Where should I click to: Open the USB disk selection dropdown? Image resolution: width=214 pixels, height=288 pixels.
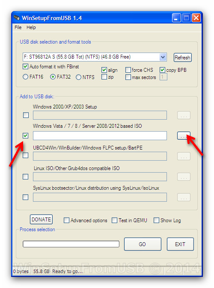point(163,57)
